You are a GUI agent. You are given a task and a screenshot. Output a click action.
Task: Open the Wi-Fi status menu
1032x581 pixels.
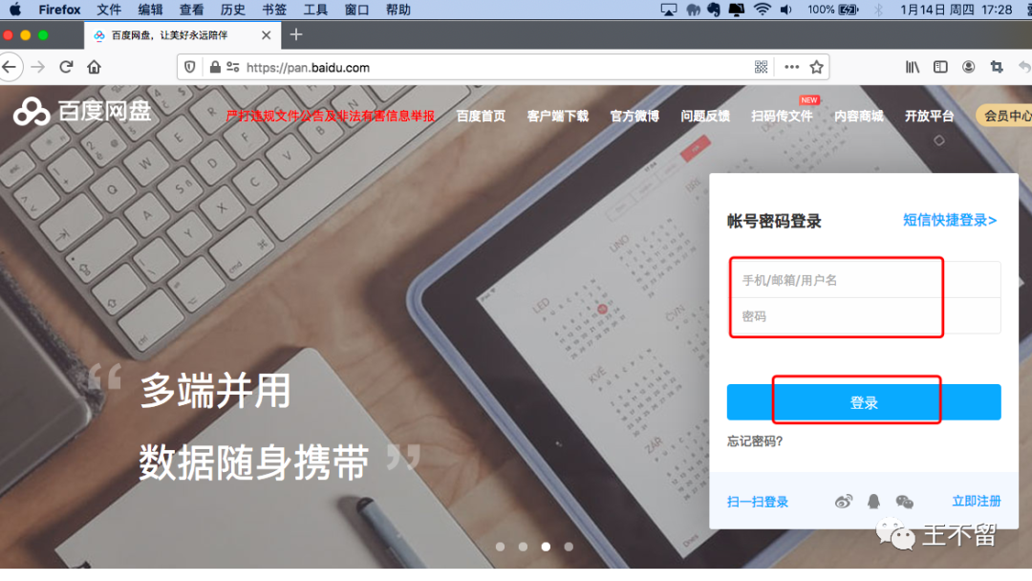[763, 10]
